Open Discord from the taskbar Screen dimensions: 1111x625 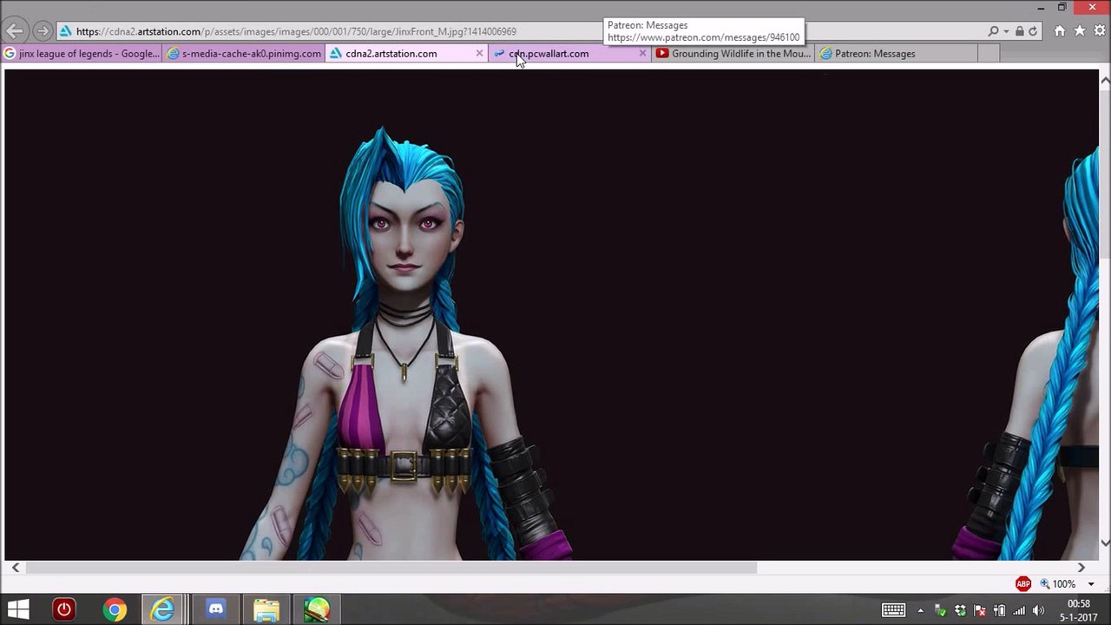pos(216,610)
